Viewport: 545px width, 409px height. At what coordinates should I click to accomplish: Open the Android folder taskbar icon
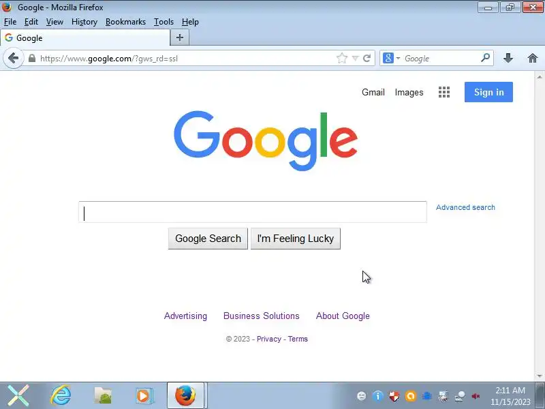point(103,395)
